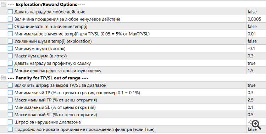
Task: Select the 'Минимальный SL' parameter row
Action: 133,107
